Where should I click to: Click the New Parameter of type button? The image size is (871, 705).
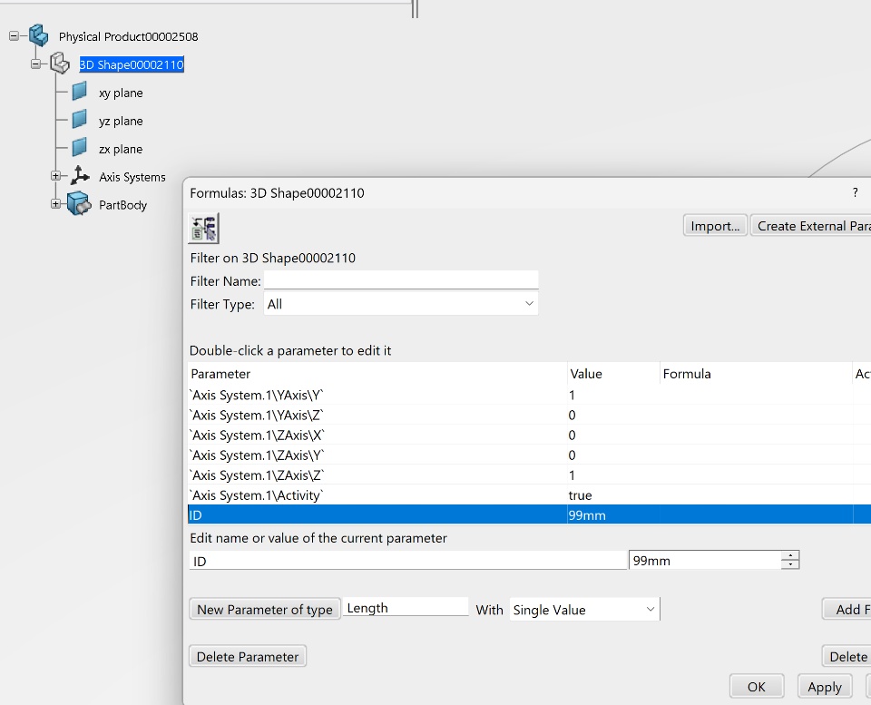click(264, 610)
